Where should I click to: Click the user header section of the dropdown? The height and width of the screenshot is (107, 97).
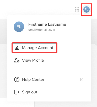point(49,27)
